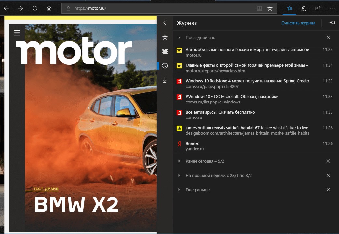Click 'motor.ru/reports/newaclass.htm' URL text
This screenshot has width=339, height=234.
(x=215, y=71)
